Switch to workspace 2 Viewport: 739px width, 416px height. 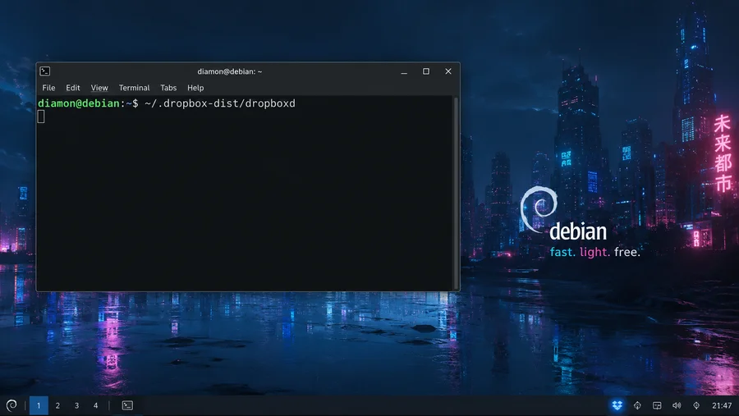[57, 405]
